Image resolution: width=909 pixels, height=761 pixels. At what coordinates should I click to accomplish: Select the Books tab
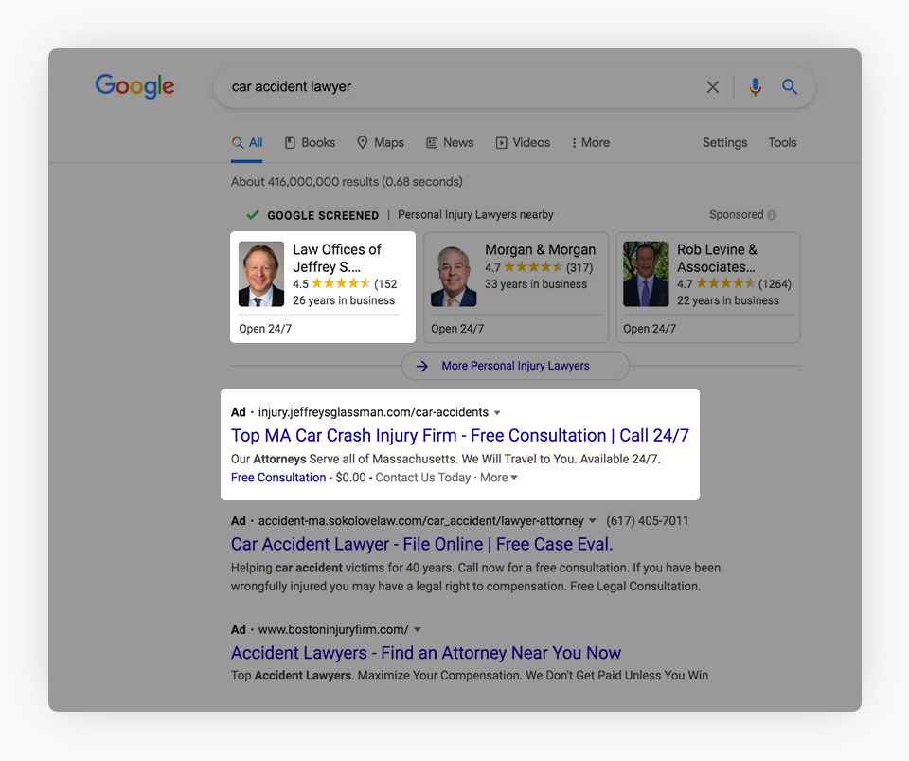click(310, 143)
